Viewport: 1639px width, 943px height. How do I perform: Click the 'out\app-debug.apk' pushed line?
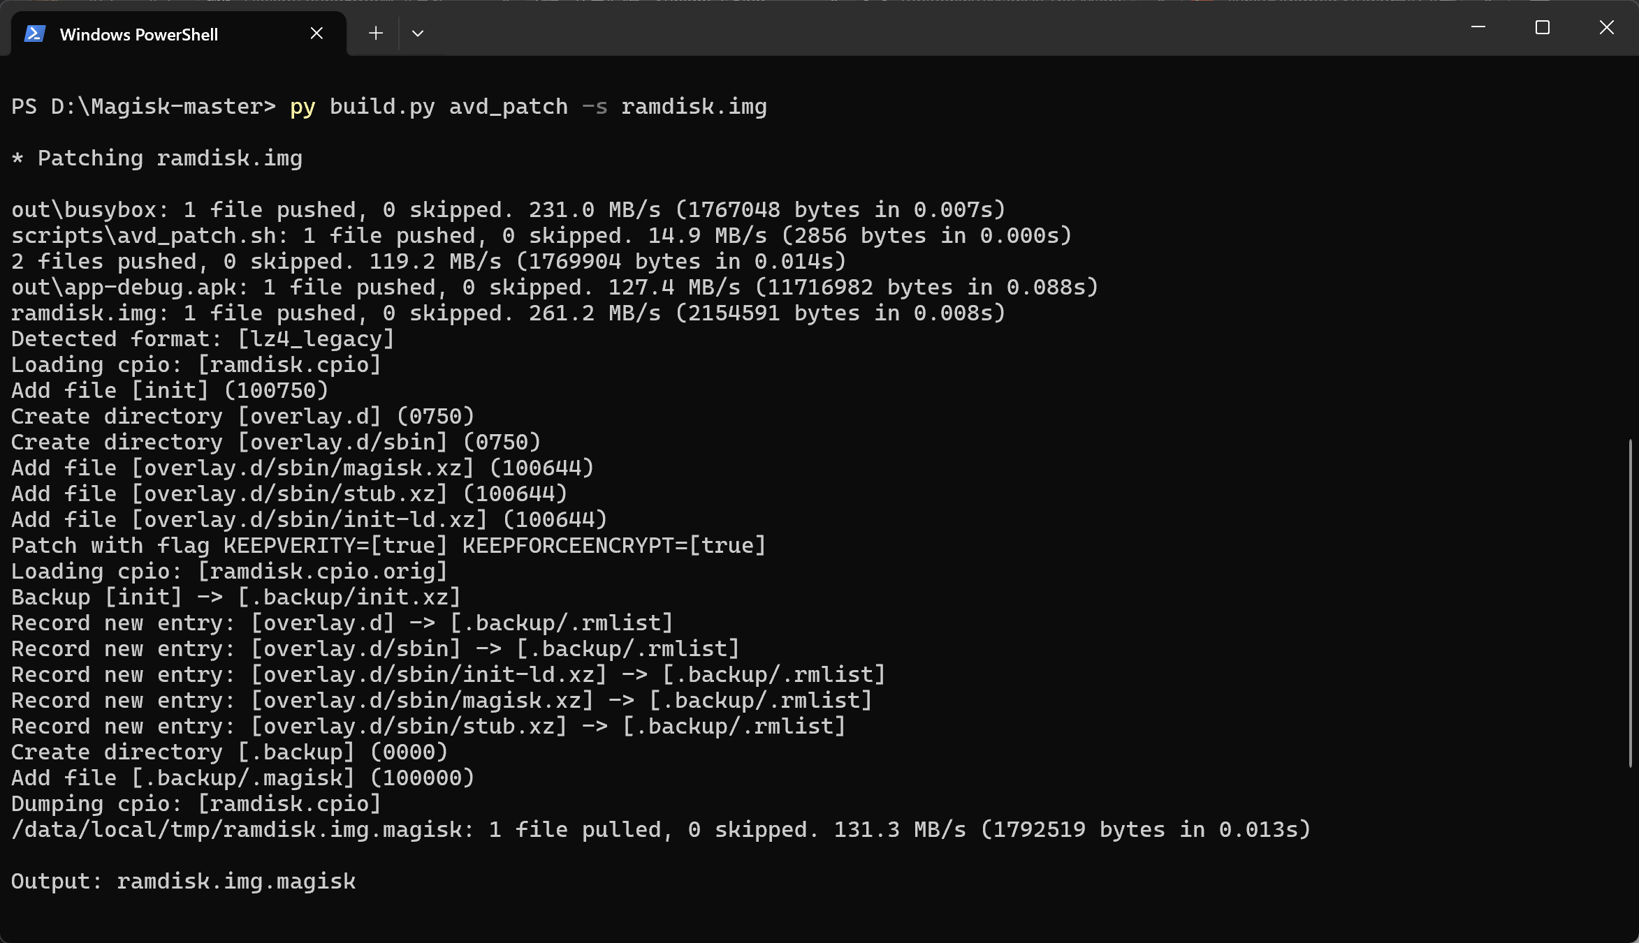[555, 288]
